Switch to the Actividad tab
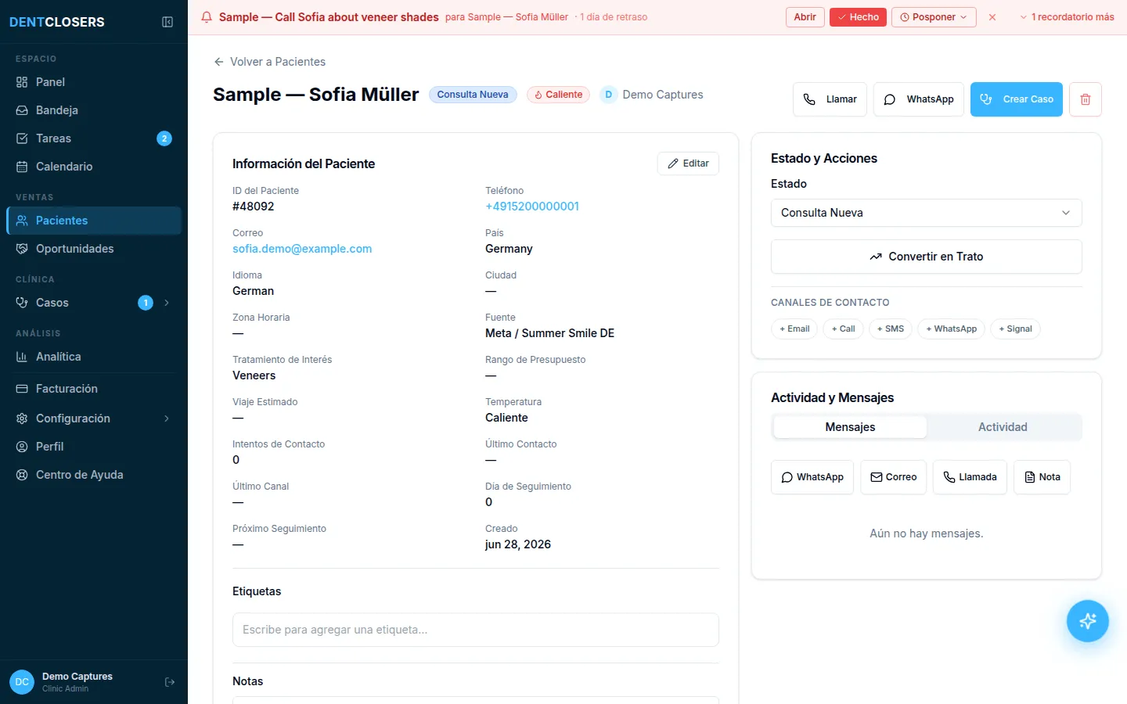 [x=1003, y=427]
